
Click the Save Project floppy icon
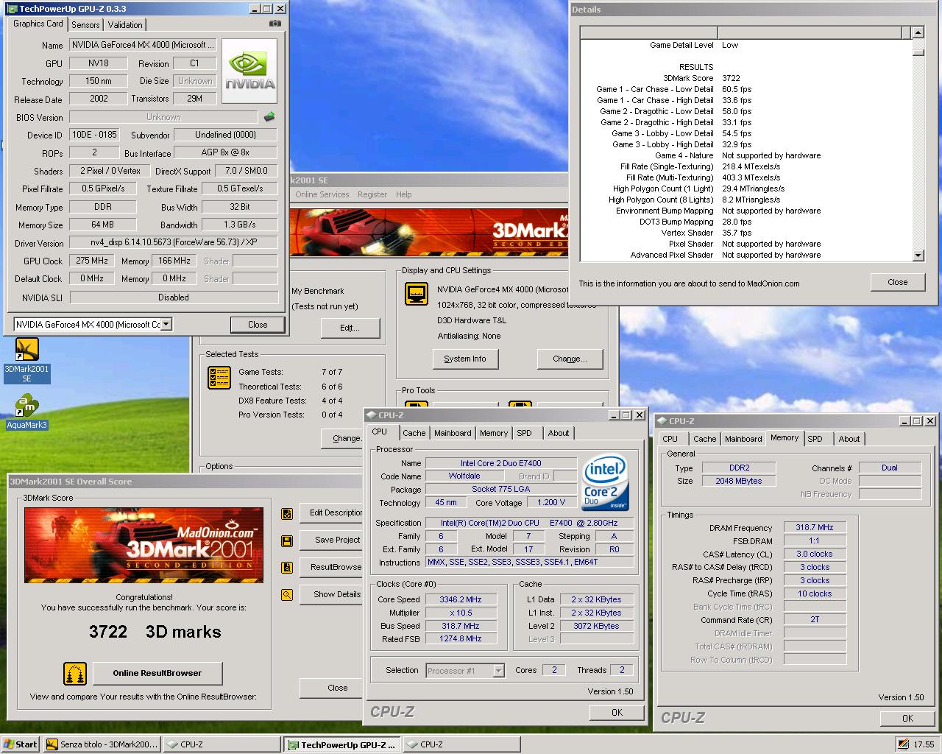coord(287,540)
